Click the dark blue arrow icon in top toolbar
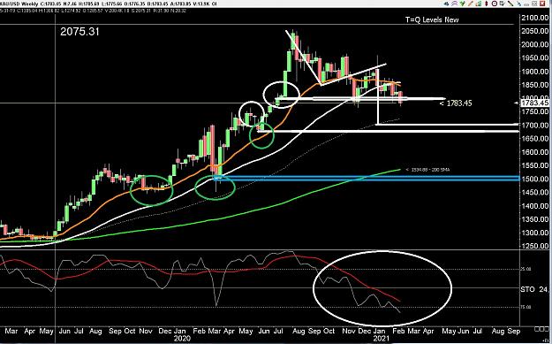The image size is (552, 344). point(446,4)
